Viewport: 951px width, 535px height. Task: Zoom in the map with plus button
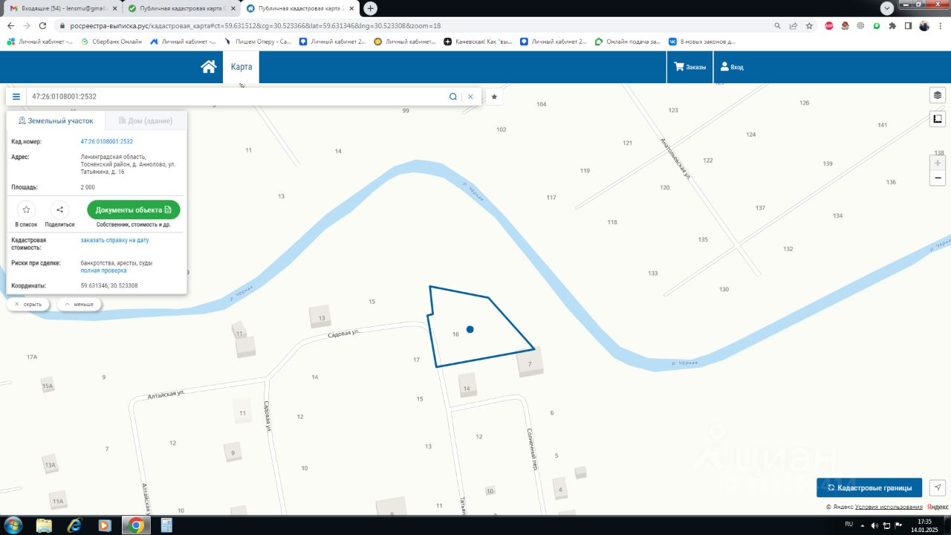[x=938, y=163]
